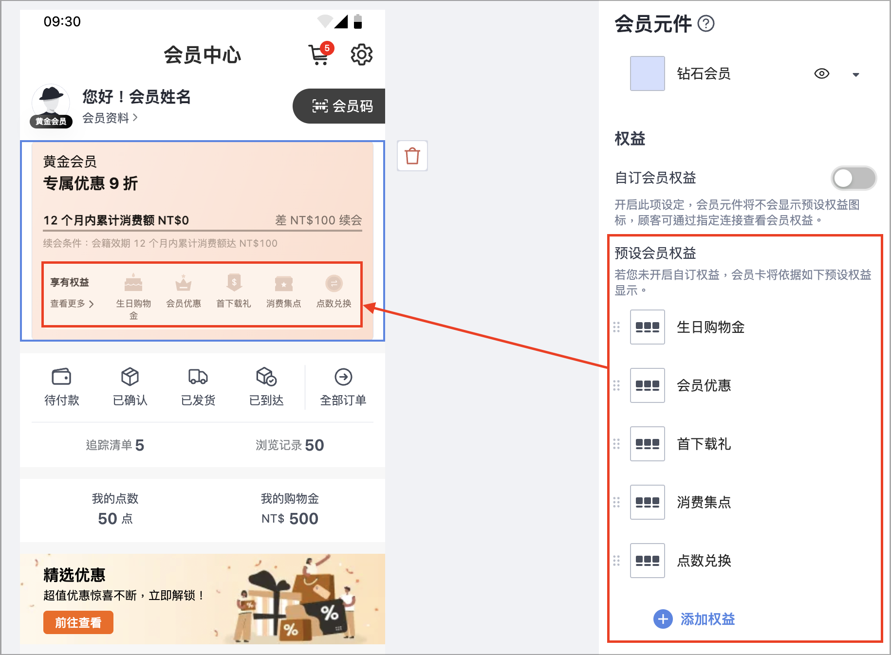View 我的购物金 NT$ 500
This screenshot has width=891, height=655.
coord(290,509)
